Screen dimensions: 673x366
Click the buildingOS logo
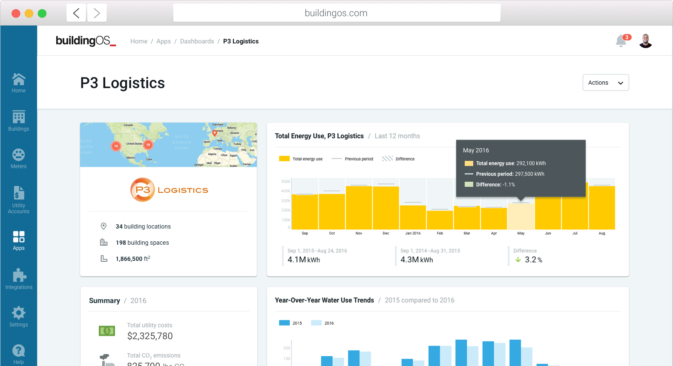point(86,41)
